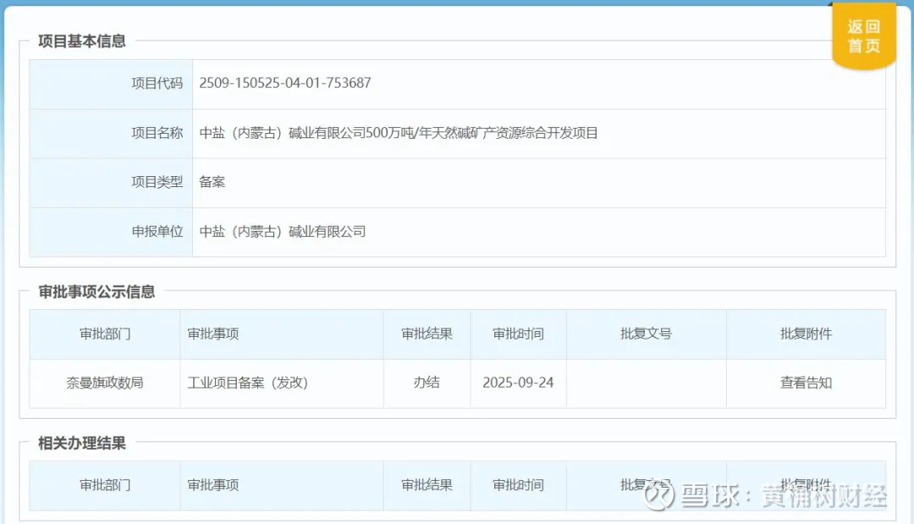The width and height of the screenshot is (914, 524).
Task: Select the 办结 approval result cell
Action: 427,383
